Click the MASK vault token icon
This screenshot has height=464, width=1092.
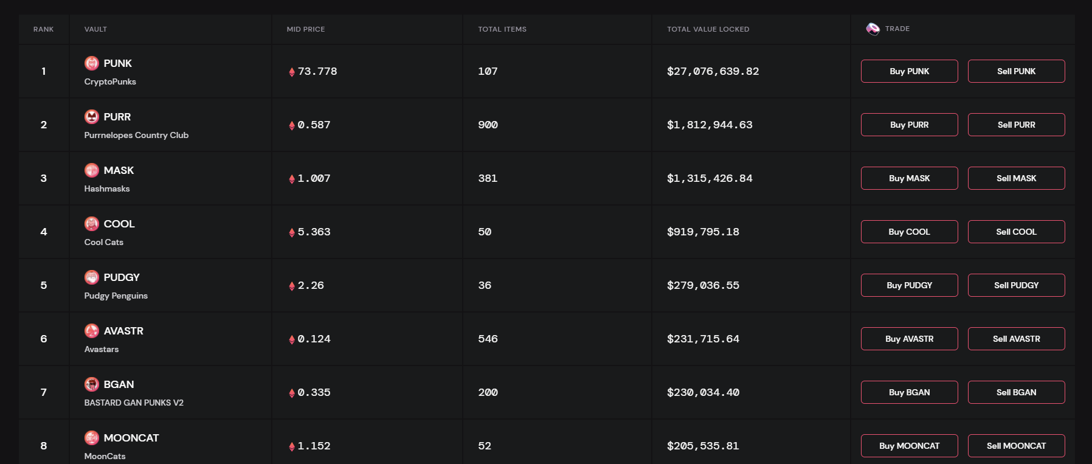pyautogui.click(x=92, y=170)
